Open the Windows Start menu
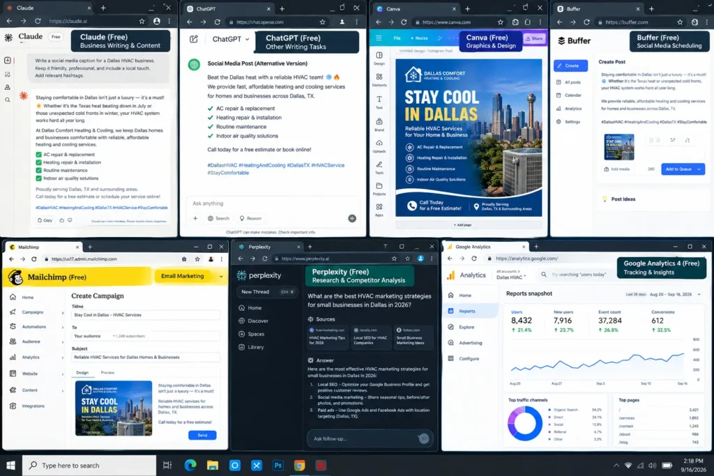Viewport: 714px width, 476px height. tap(10, 465)
